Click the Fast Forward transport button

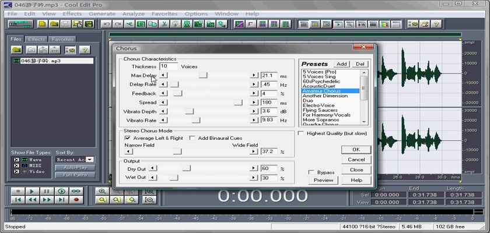(47, 200)
